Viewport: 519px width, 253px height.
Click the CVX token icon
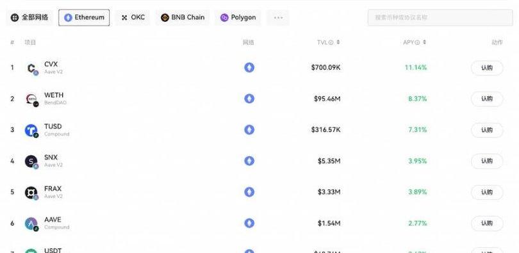tap(32, 68)
